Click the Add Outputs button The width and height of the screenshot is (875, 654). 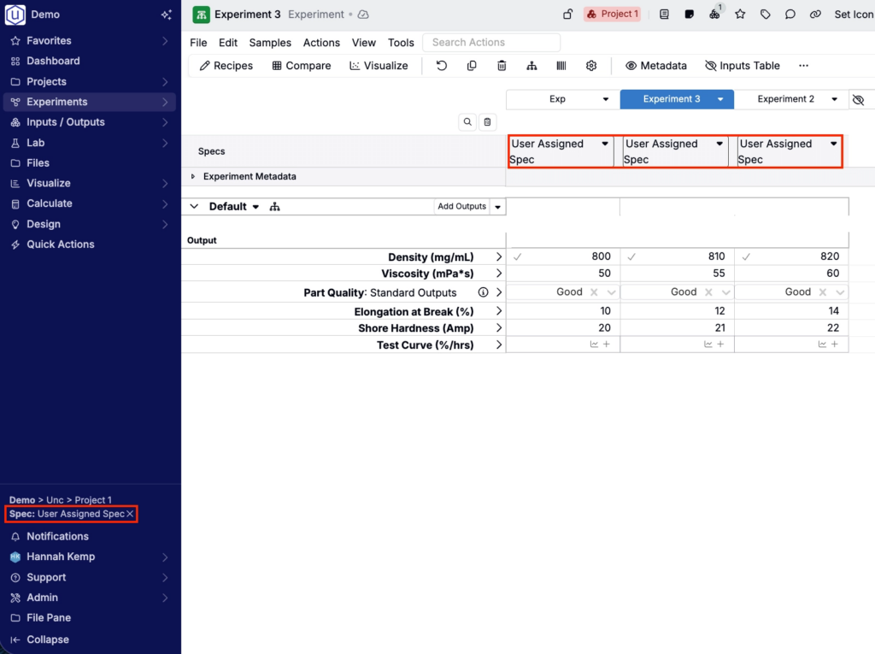click(461, 207)
